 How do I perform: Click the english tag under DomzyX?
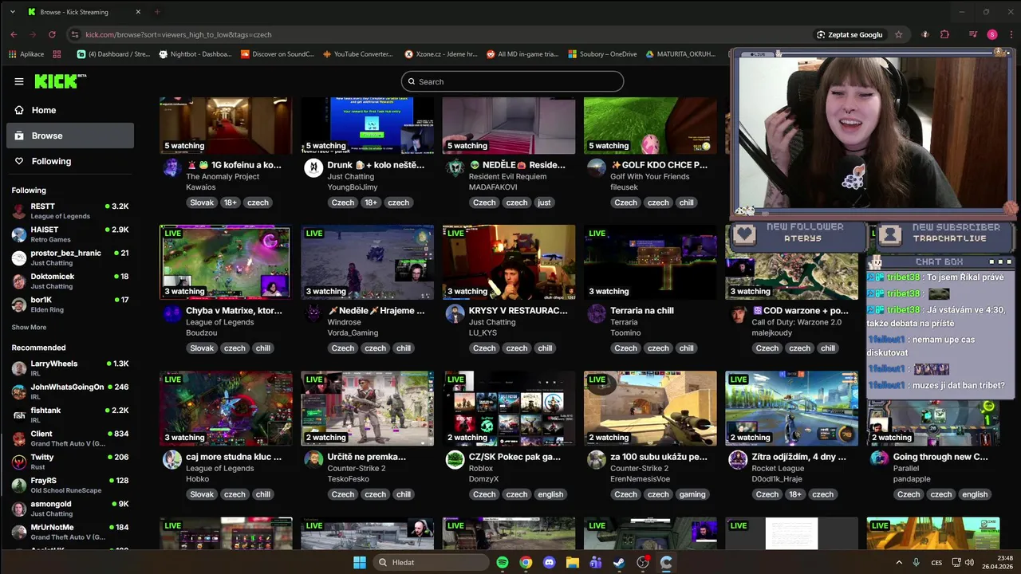tap(550, 494)
